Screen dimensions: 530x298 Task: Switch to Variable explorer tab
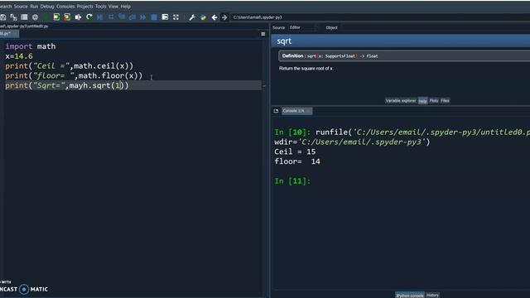[401, 101]
